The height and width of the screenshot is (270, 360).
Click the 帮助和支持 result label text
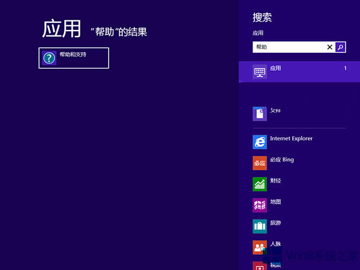[73, 55]
